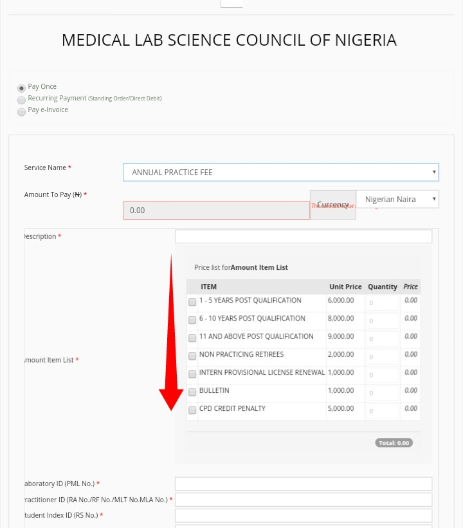Tick the Bulletin checkbox
This screenshot has width=463, height=528.
point(192,392)
